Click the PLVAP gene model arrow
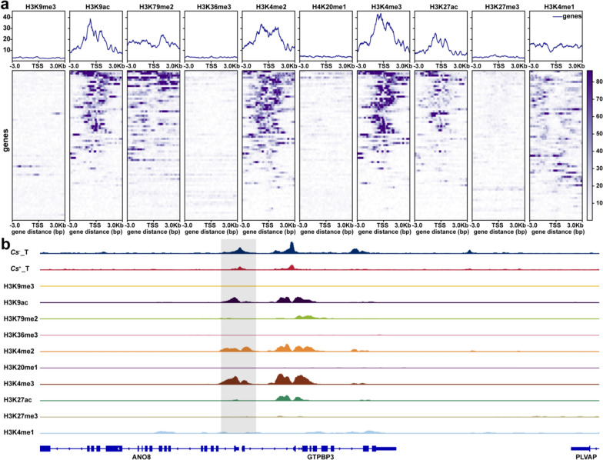The width and height of the screenshot is (603, 460). pyautogui.click(x=585, y=448)
